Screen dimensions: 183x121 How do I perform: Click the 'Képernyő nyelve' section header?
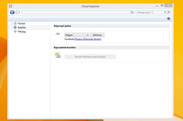(111, 26)
